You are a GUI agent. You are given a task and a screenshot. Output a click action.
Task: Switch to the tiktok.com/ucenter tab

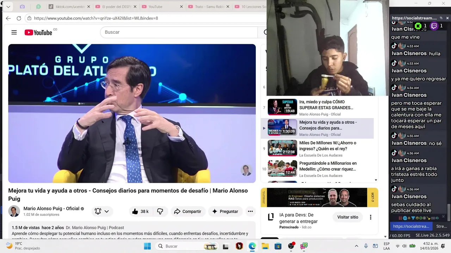[70, 7]
